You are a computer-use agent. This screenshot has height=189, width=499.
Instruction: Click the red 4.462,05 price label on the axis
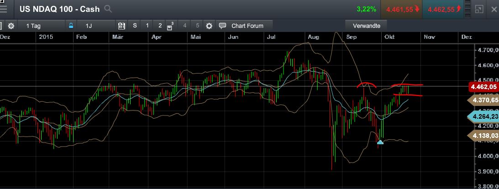click(484, 87)
